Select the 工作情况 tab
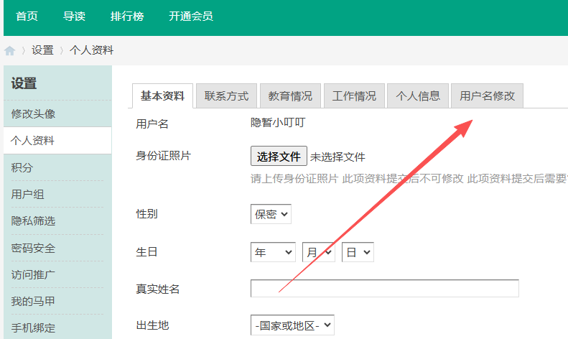The height and width of the screenshot is (339, 568). point(354,96)
